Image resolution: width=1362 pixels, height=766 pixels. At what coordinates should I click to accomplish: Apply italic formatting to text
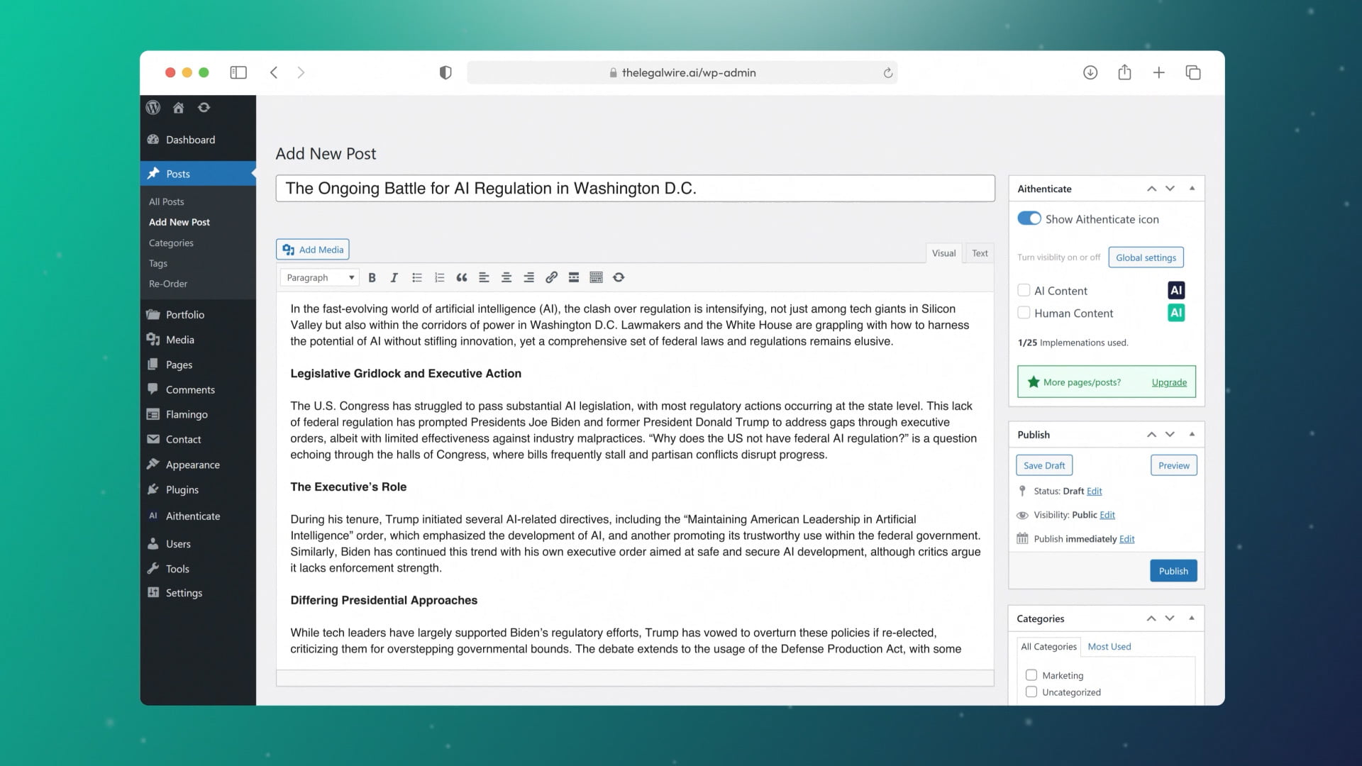[x=394, y=277]
